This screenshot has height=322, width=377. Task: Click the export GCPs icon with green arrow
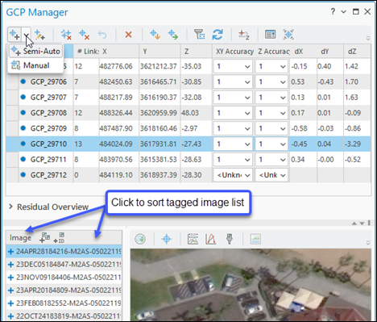click(x=173, y=35)
